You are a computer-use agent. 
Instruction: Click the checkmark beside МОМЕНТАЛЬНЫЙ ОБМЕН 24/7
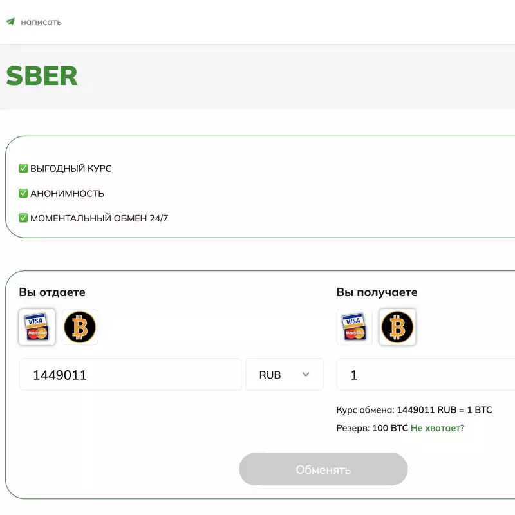tap(23, 218)
